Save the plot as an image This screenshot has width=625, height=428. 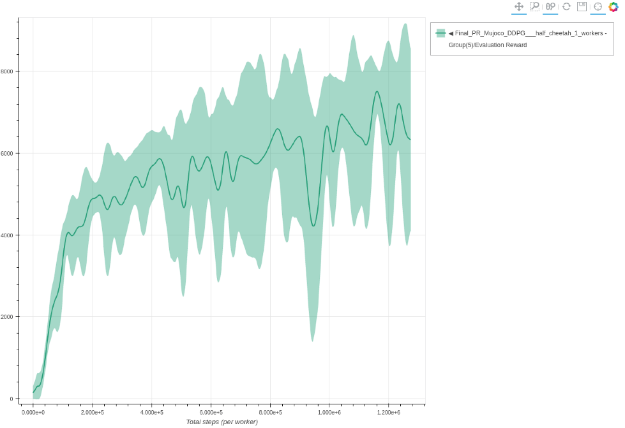click(582, 6)
